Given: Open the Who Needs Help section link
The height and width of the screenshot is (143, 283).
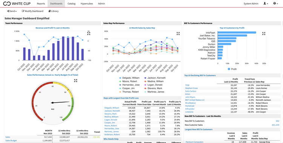Looking at the screenshot, I should [x=111, y=139].
